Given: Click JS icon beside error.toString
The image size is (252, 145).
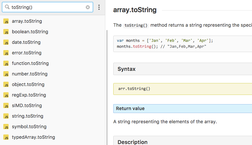Looking at the screenshot, I should pos(6,53).
